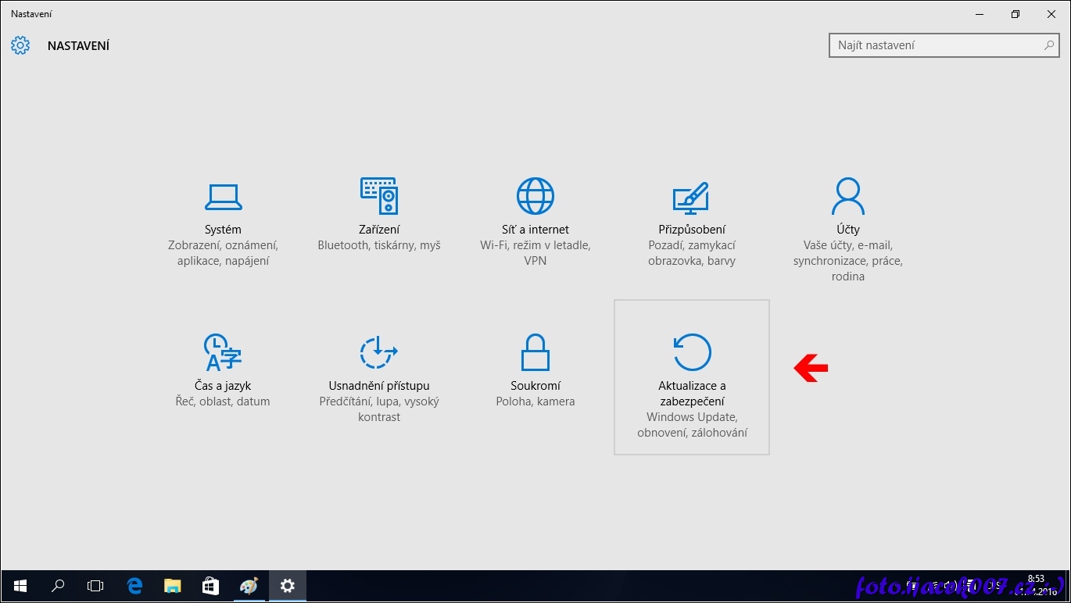Select the Účty person icon
This screenshot has height=603, width=1071.
tap(848, 196)
